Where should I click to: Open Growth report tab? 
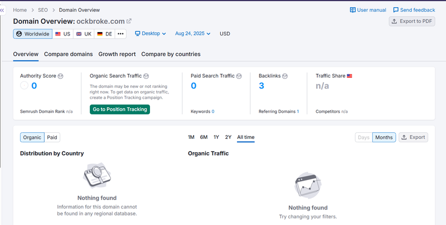click(117, 54)
